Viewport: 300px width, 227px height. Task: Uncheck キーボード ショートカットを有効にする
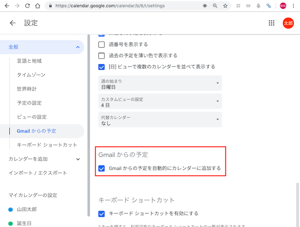point(101,214)
